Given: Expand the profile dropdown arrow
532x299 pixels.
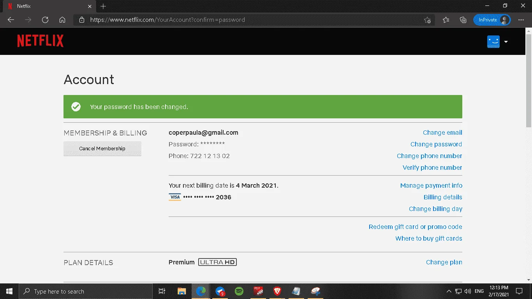Looking at the screenshot, I should coord(506,42).
